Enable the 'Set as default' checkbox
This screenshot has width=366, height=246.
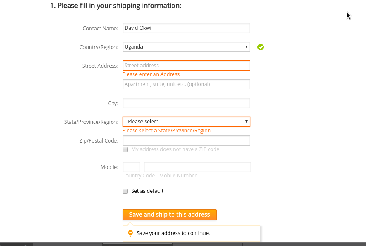click(125, 191)
